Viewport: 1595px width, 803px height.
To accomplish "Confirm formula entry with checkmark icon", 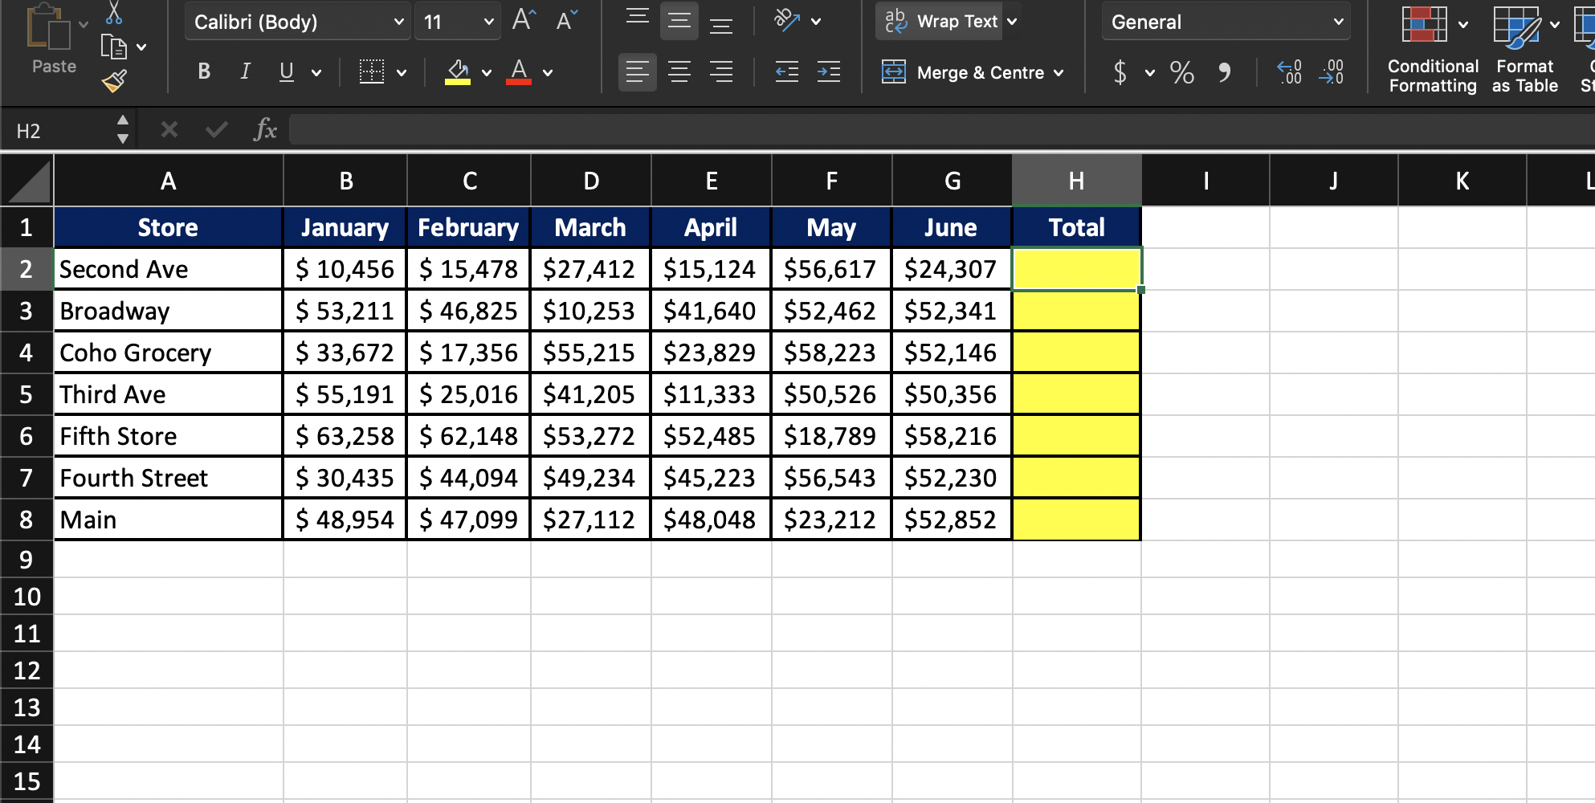I will click(x=216, y=129).
